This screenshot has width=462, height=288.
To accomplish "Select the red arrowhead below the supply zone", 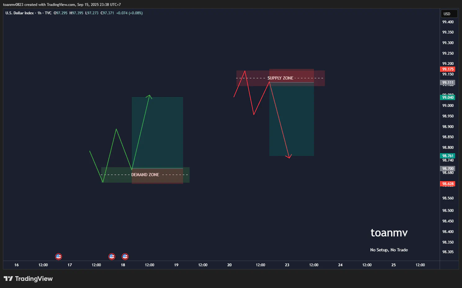I will pos(289,156).
